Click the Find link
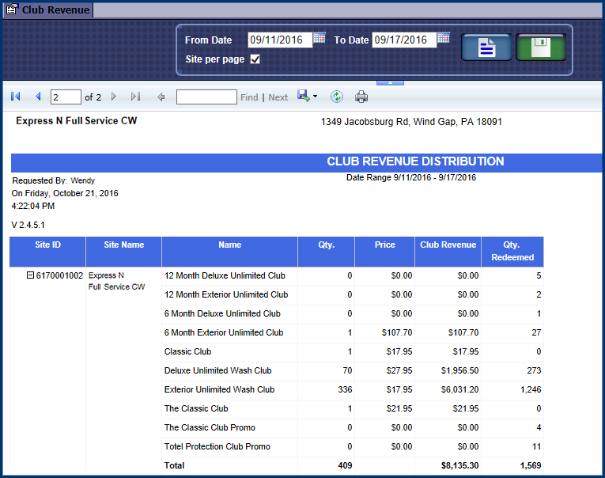Image resolution: width=605 pixels, height=478 pixels. pyautogui.click(x=249, y=97)
